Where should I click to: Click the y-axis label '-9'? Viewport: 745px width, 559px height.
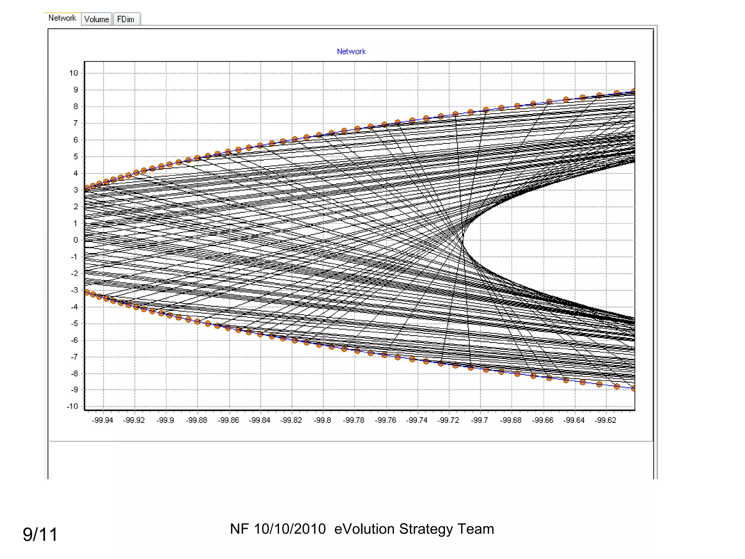74,390
